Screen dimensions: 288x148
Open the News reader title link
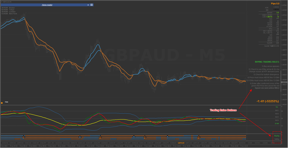(x=47, y=5)
